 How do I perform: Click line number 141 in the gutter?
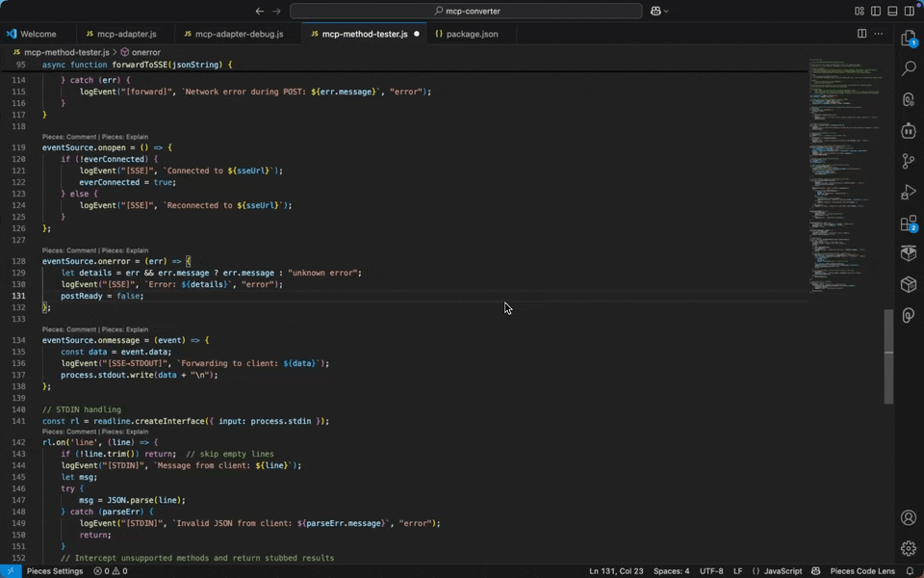tap(18, 421)
